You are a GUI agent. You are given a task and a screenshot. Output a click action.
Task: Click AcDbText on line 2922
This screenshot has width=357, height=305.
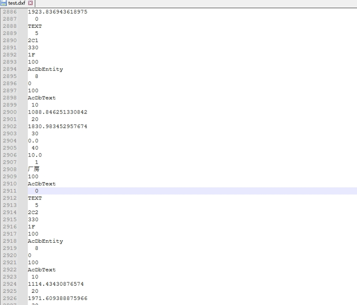(x=42, y=270)
